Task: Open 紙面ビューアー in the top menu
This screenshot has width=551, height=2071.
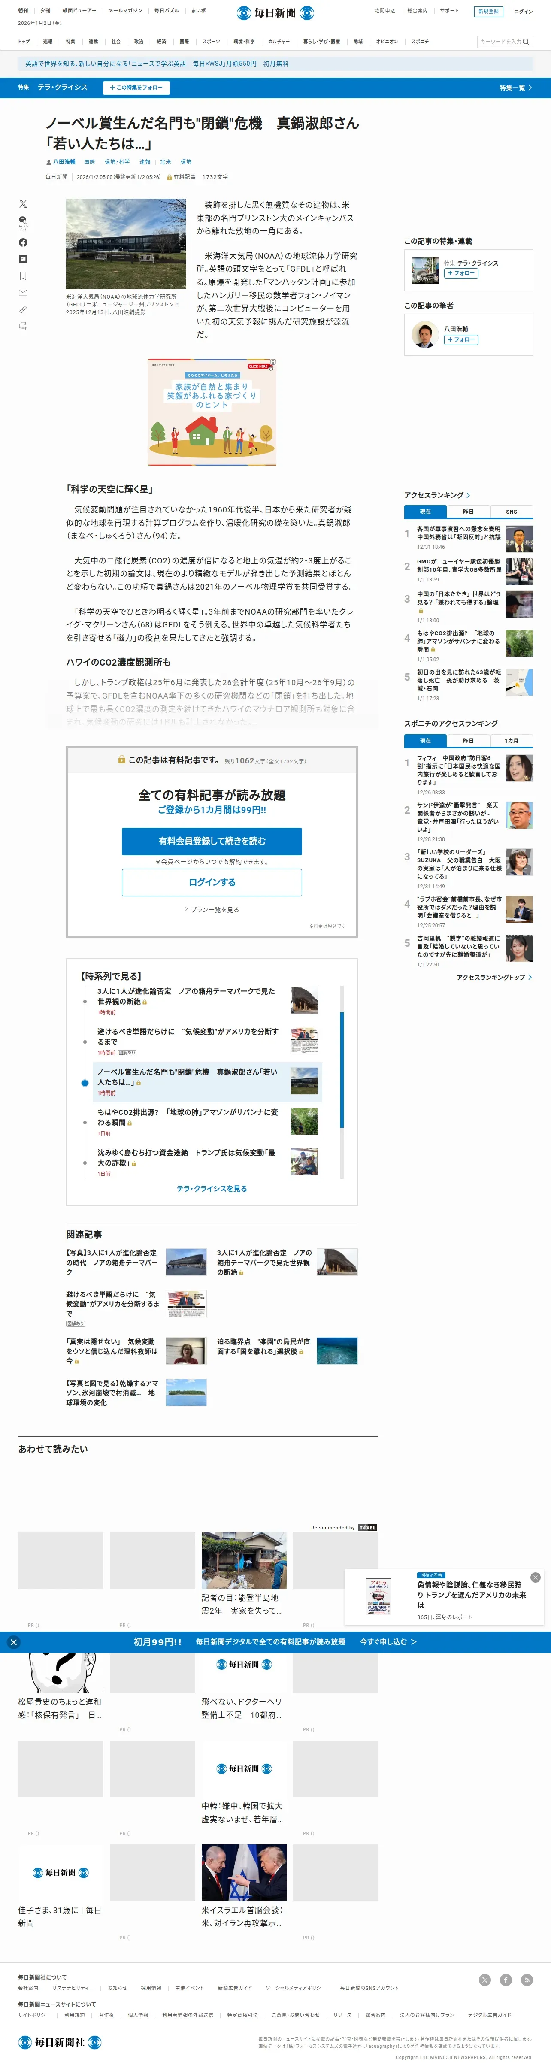Action: point(80,10)
